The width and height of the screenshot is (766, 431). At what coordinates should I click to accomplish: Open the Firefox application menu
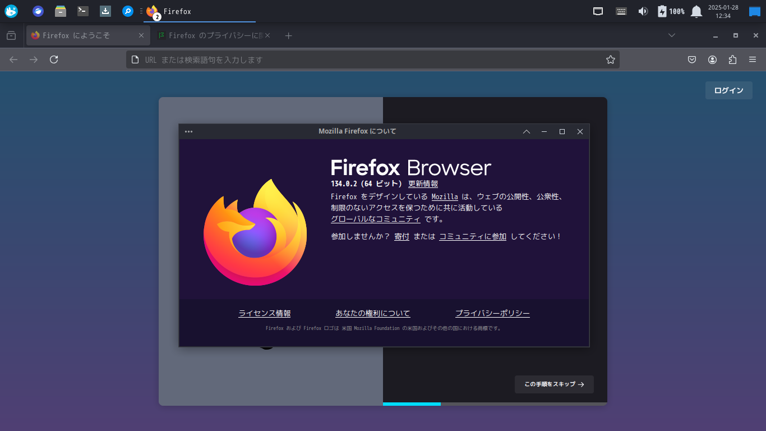click(752, 59)
